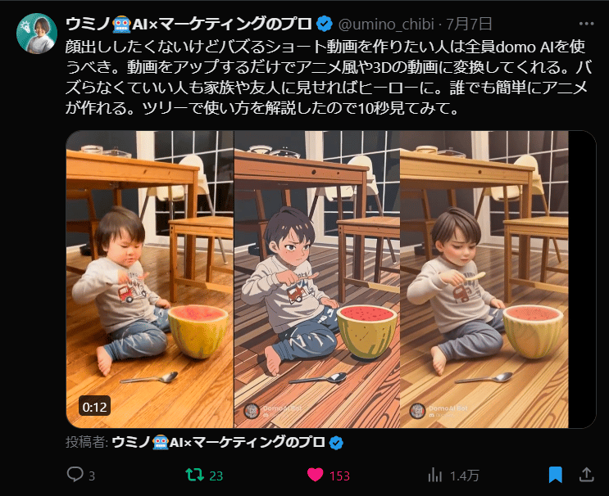Click the display name ウミノ at top

tap(88, 24)
